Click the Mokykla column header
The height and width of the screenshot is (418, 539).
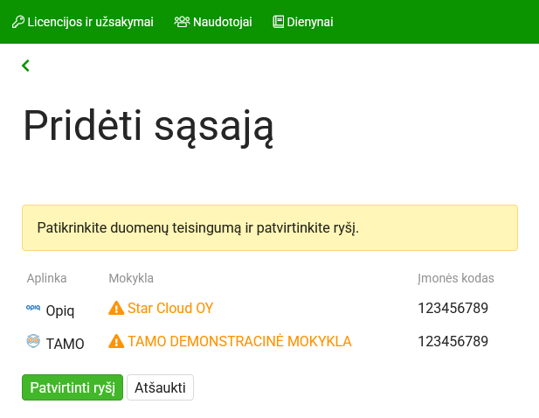click(131, 278)
